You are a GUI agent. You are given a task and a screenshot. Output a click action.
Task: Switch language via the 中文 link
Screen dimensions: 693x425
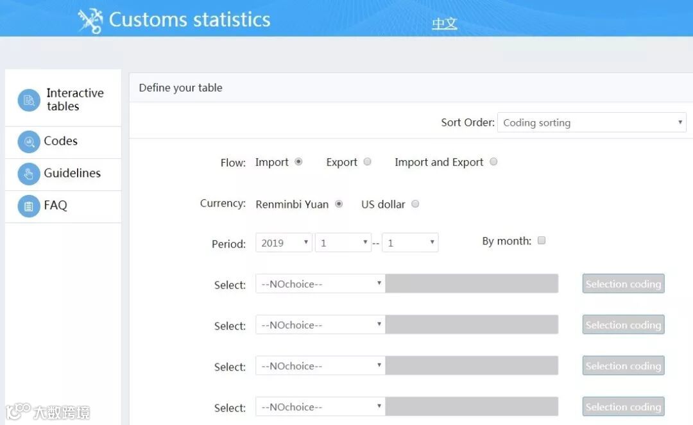pos(444,24)
